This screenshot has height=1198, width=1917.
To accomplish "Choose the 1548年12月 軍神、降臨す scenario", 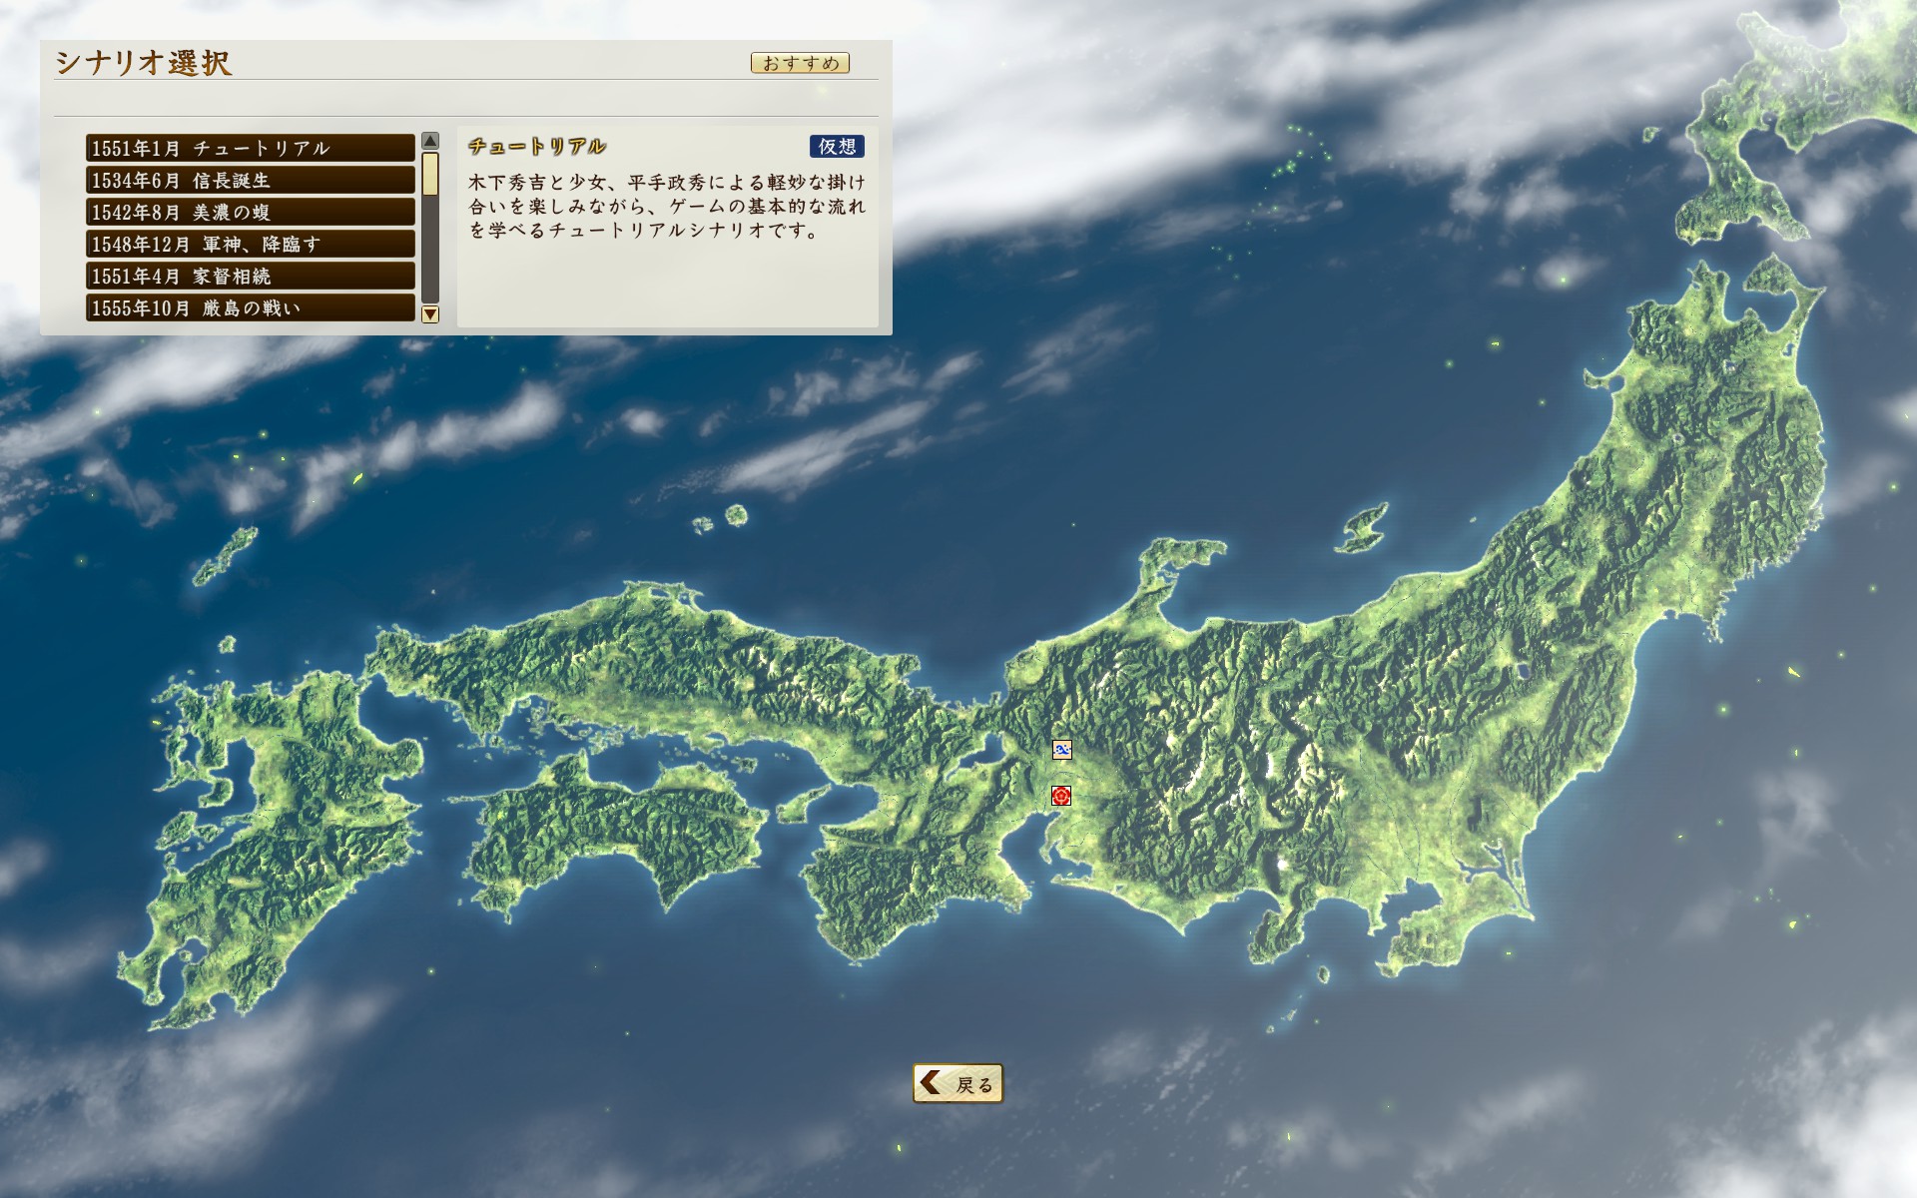I will [x=250, y=244].
